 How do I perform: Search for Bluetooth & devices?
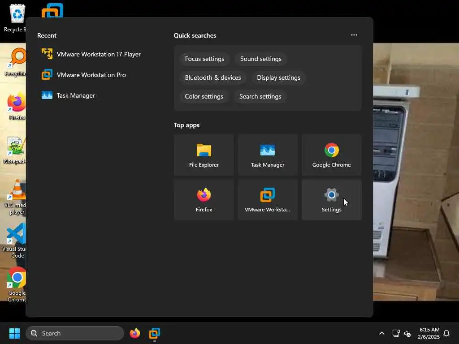(213, 77)
